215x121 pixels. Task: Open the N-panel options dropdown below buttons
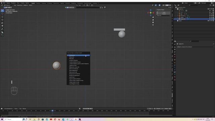[x=163, y=16]
